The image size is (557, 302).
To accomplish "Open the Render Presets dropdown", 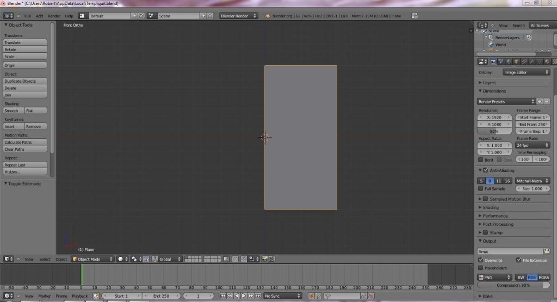I will [506, 102].
